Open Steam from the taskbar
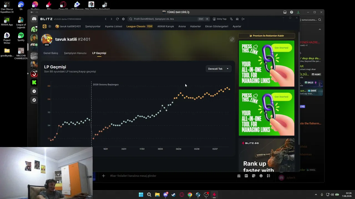The image size is (355, 199). tap(174, 195)
